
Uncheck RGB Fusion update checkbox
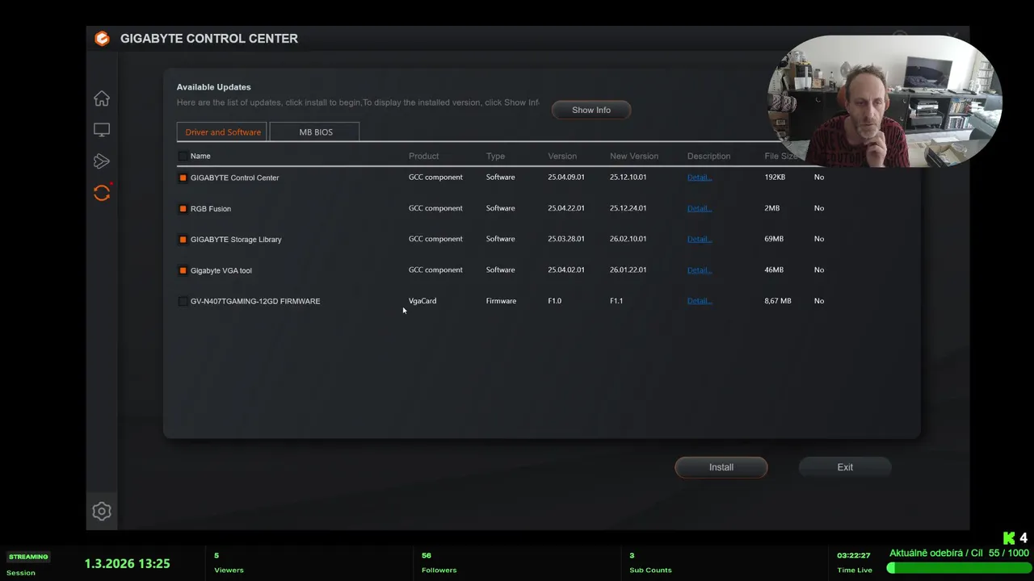tap(183, 209)
